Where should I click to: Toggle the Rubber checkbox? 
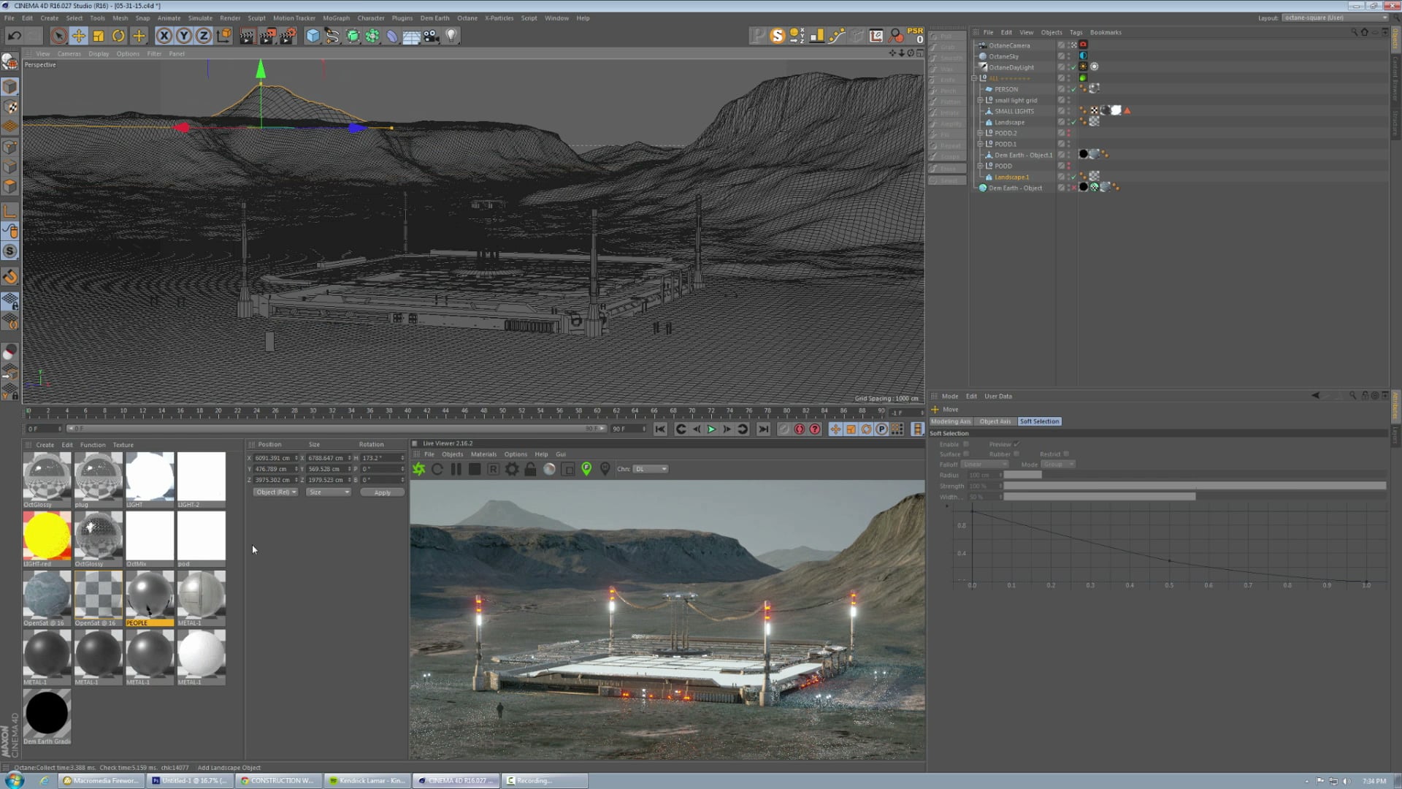(x=1016, y=454)
